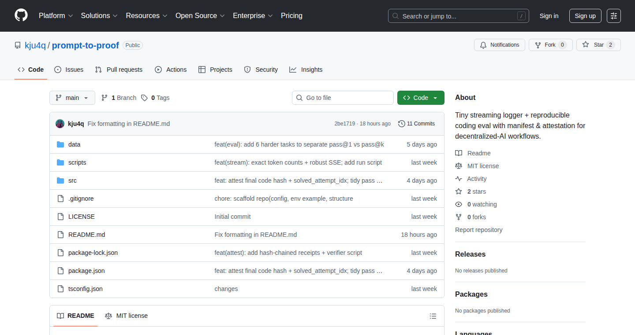Switch to the Insights tab
The width and height of the screenshot is (635, 335).
click(306, 70)
